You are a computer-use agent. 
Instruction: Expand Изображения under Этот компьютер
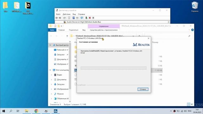(51, 89)
